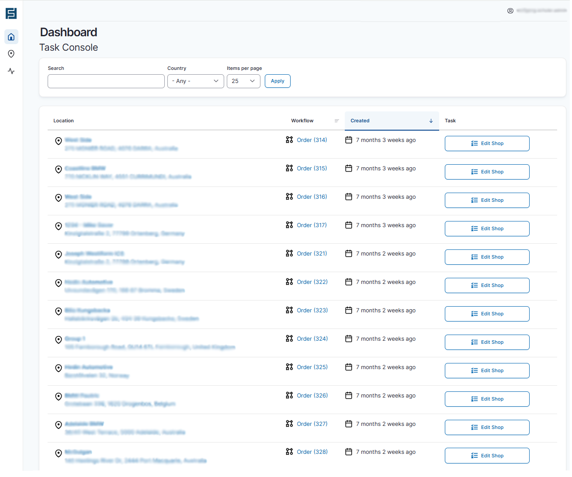This screenshot has height=477, width=572.
Task: Open the user account icon top right
Action: [510, 10]
